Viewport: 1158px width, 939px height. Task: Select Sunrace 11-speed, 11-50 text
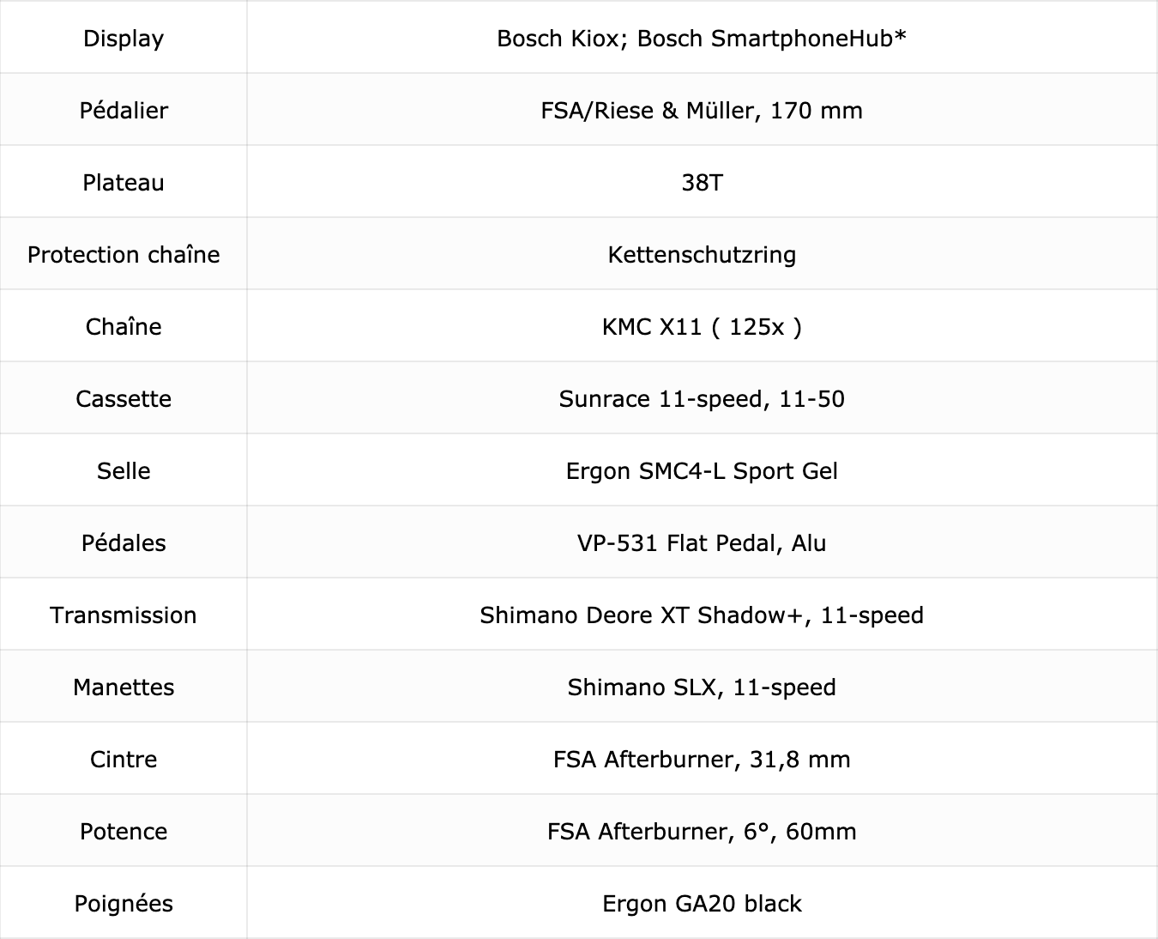pos(702,399)
